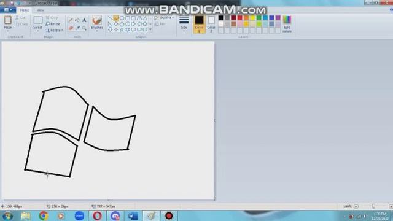
Task: Choose the highlighted Curve shape
Action: tap(116, 18)
